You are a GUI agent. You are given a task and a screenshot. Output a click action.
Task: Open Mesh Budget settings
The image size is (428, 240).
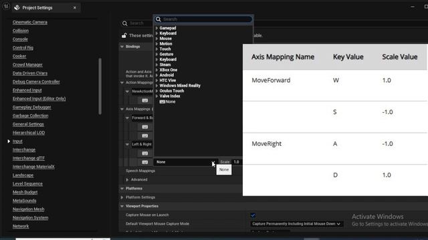[25, 192]
